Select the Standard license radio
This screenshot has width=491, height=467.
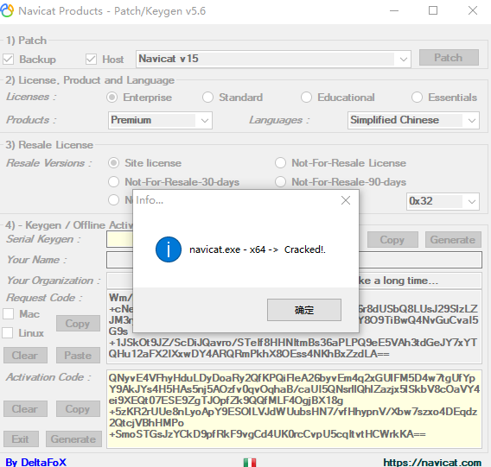pos(208,98)
